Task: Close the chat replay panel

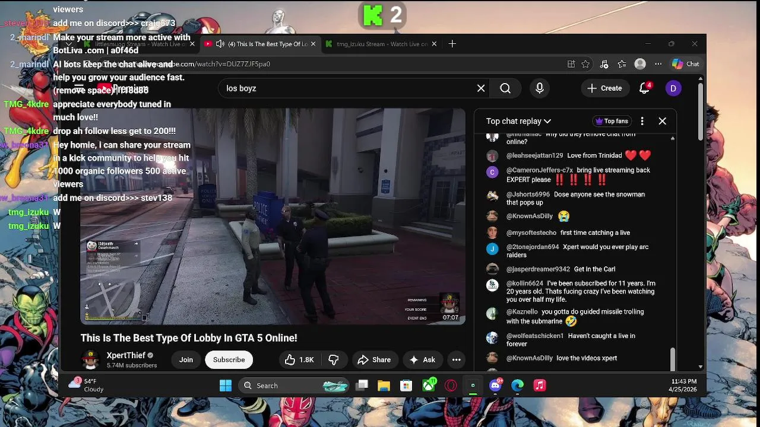Action: coord(663,121)
